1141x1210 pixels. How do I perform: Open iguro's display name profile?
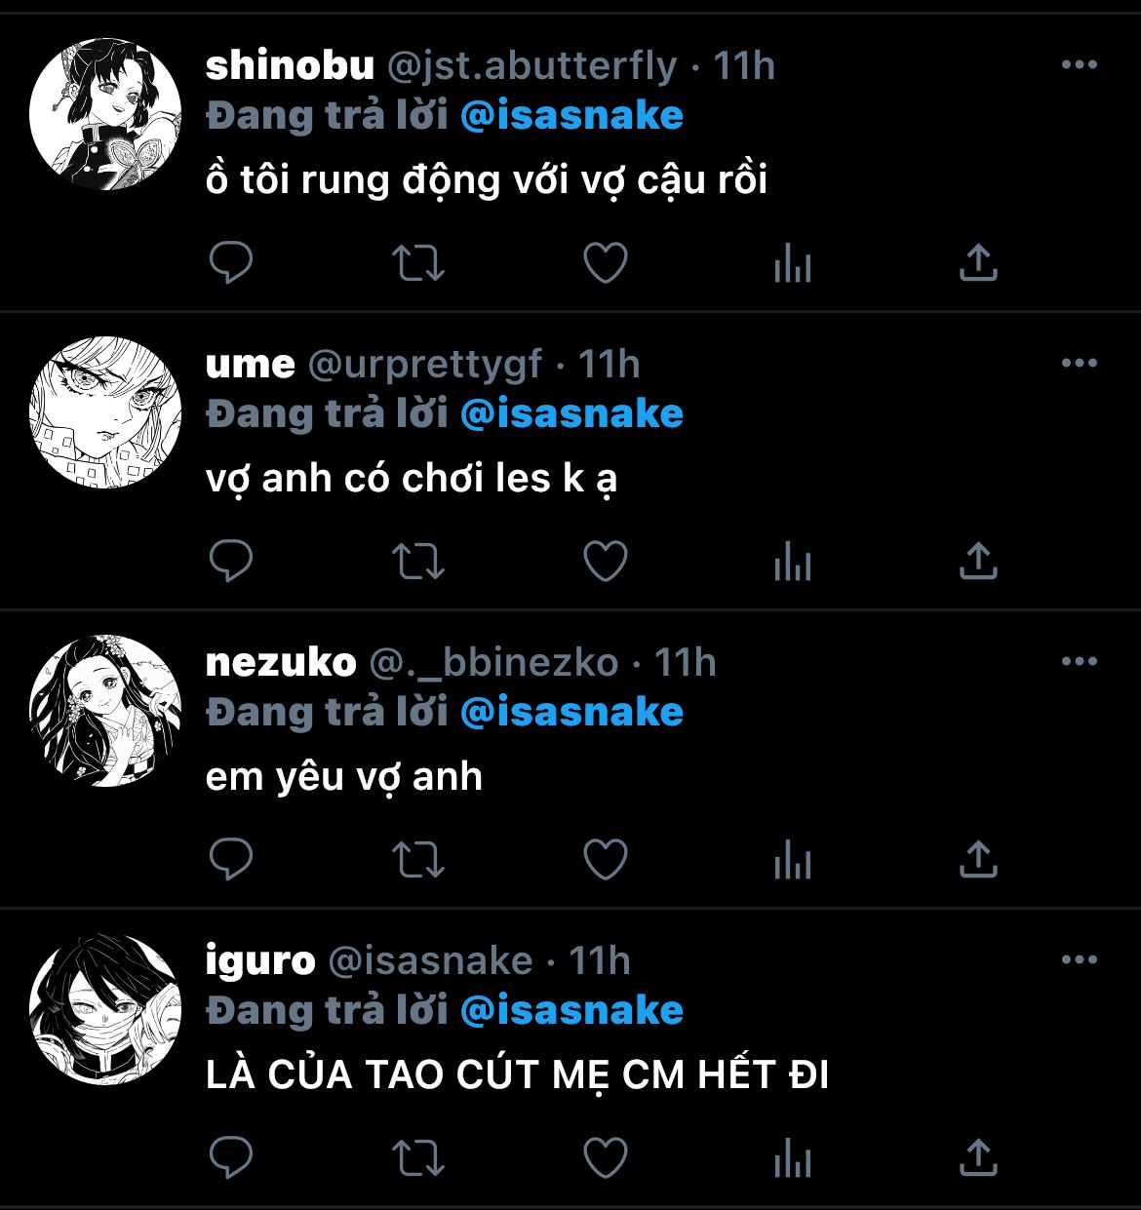tap(260, 962)
